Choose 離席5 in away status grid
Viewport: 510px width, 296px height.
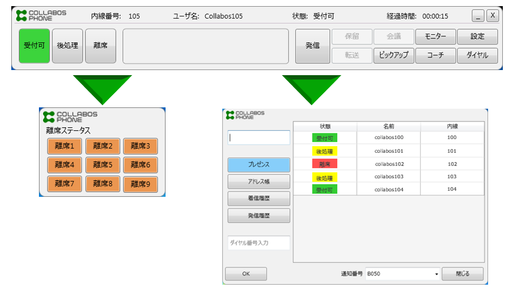coord(103,165)
